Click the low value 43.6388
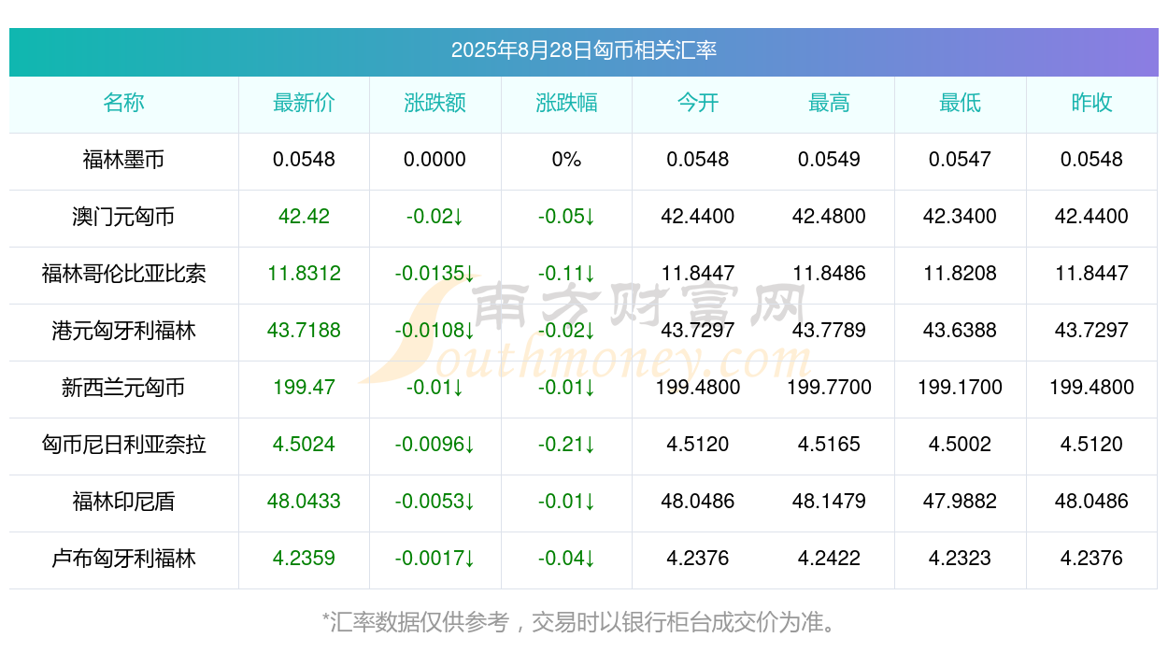1168x652 pixels. pos(960,331)
